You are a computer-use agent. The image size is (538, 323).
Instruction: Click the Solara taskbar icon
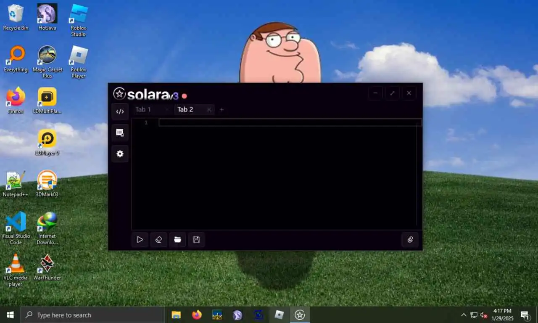point(300,315)
